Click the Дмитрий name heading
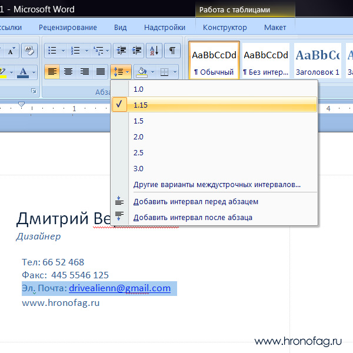This screenshot has height=353, width=353. click(x=52, y=219)
